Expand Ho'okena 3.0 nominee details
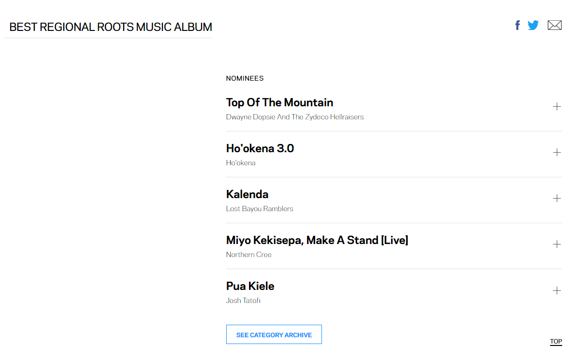Viewport: 583px width, 359px height. pyautogui.click(x=557, y=153)
